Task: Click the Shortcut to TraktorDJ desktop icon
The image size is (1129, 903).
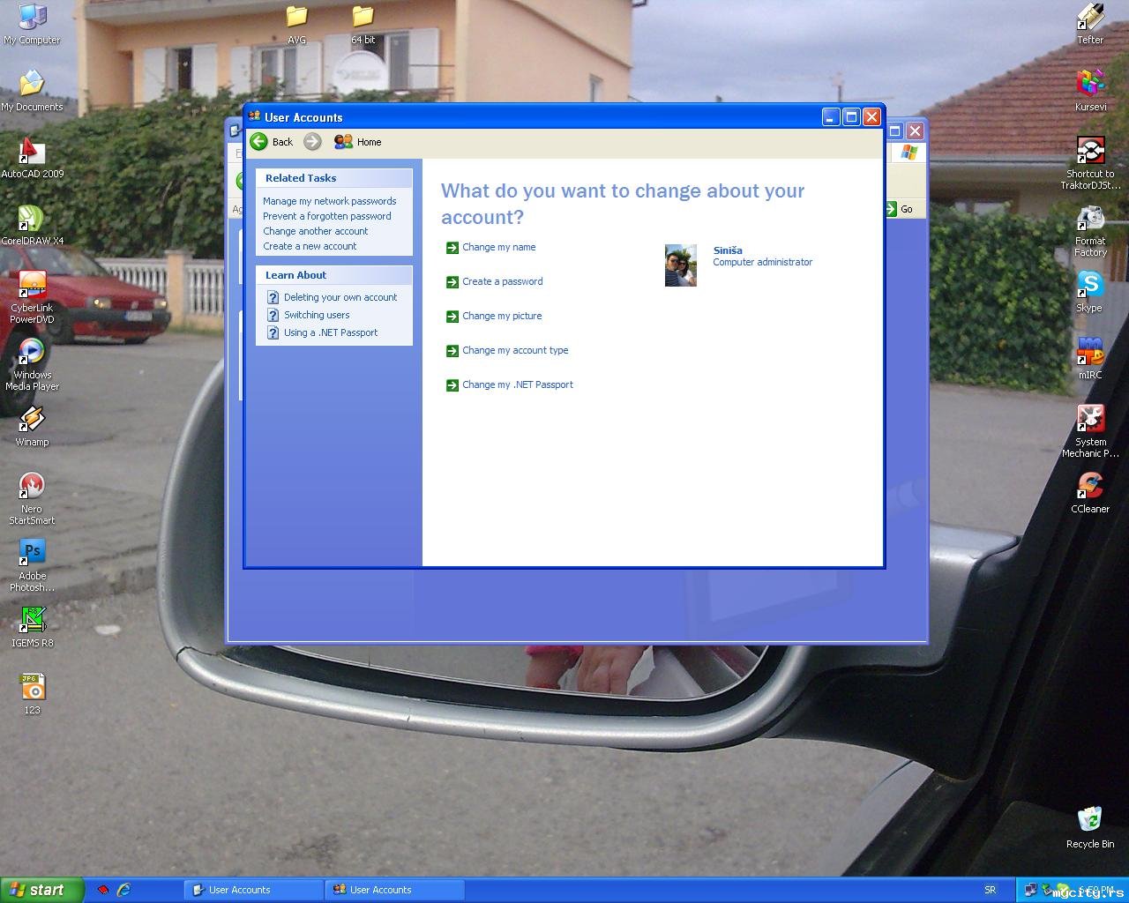Action: point(1090,163)
